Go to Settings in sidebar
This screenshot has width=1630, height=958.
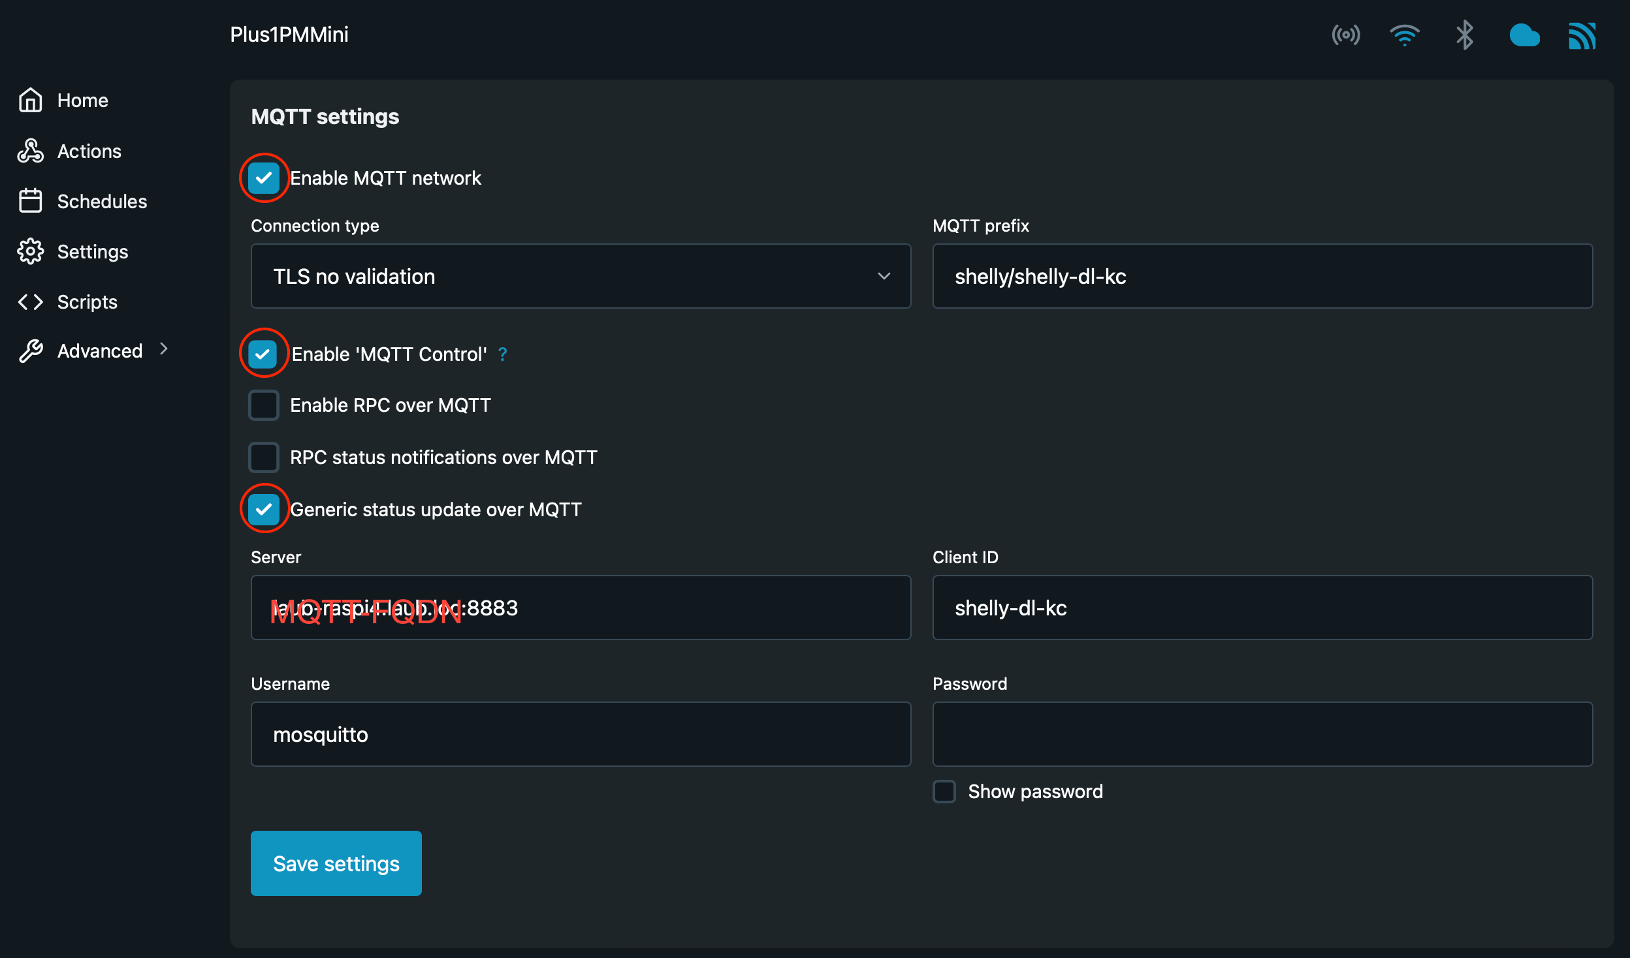click(x=92, y=252)
